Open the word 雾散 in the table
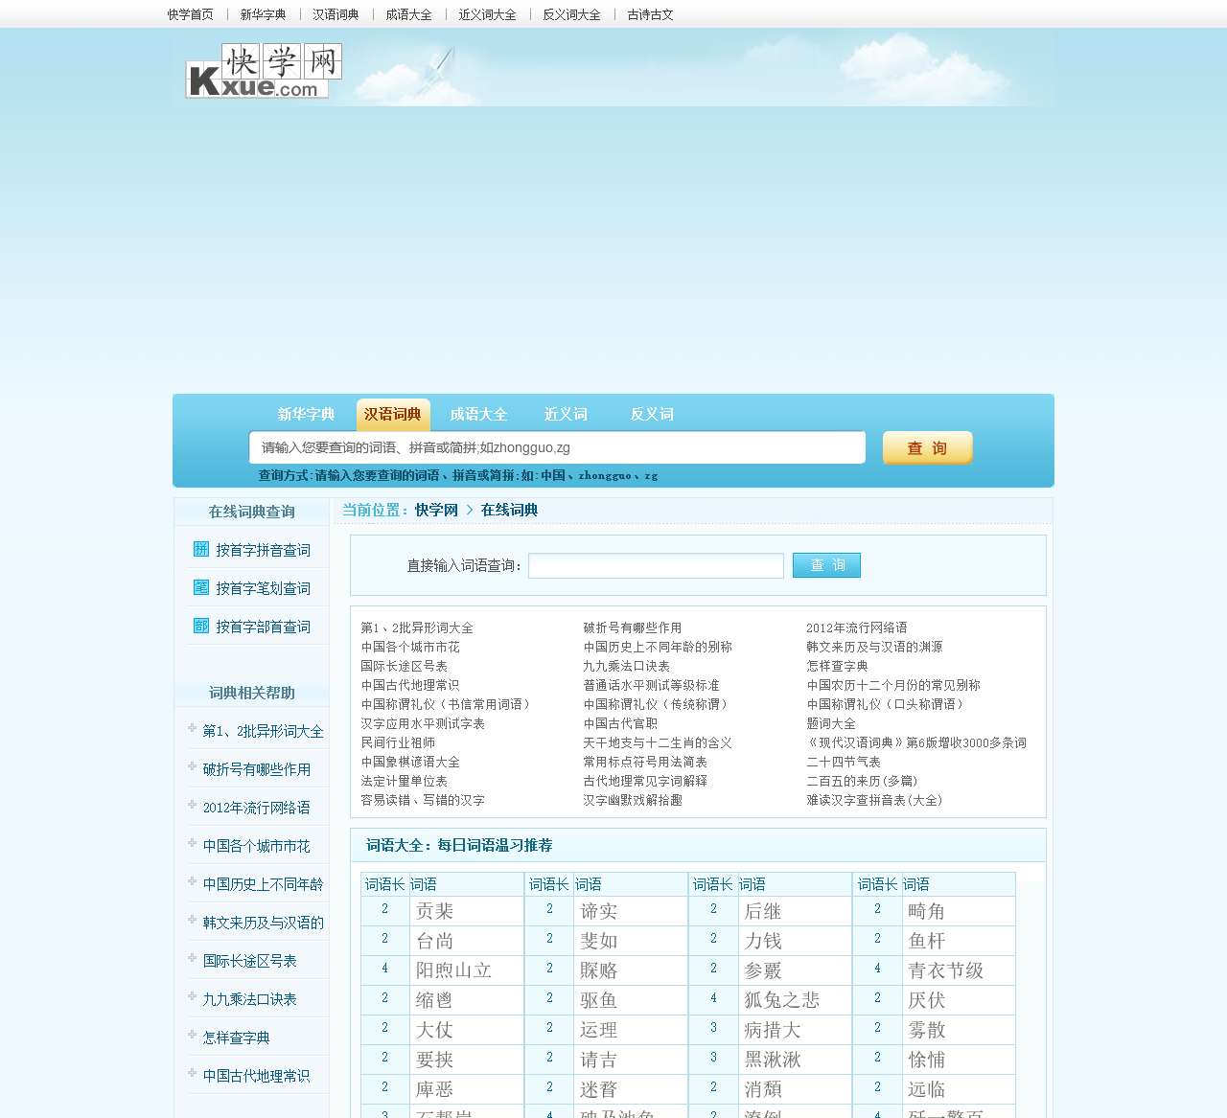 tap(927, 1030)
